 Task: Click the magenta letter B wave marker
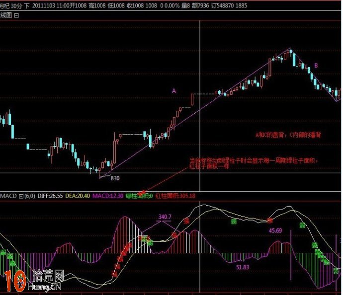pos(316,66)
